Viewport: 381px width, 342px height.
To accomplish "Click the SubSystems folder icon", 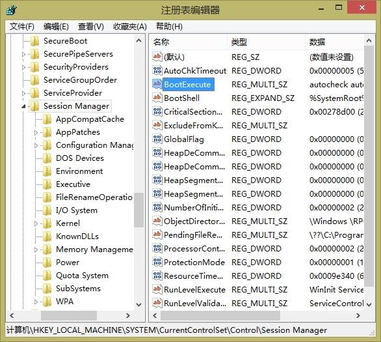I will pyautogui.click(x=47, y=288).
